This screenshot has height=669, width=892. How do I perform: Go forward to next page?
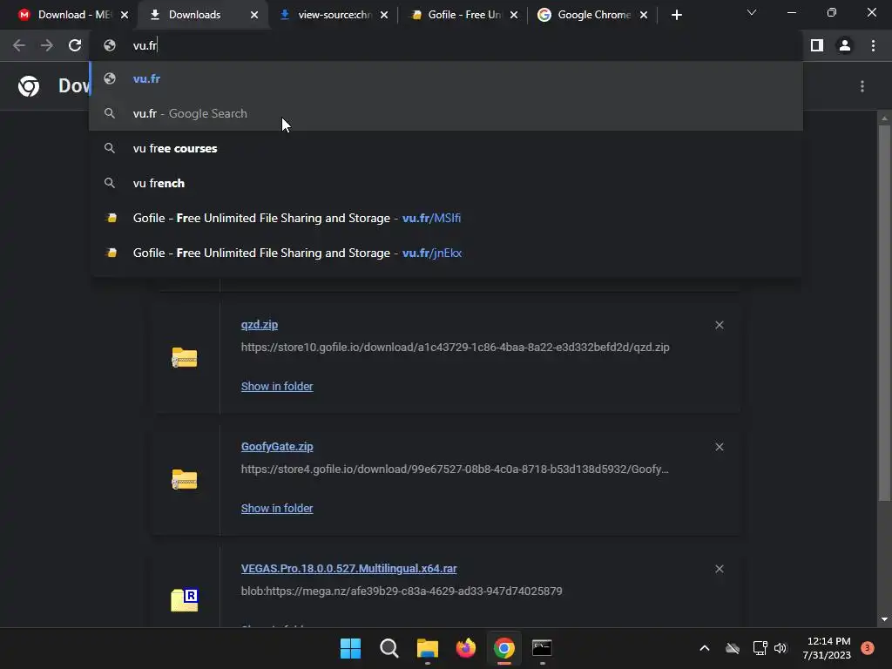[x=47, y=45]
